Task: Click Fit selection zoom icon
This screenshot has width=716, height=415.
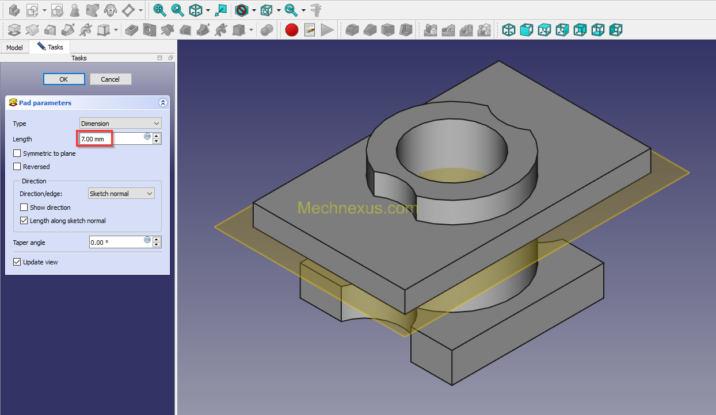Action: point(178,10)
